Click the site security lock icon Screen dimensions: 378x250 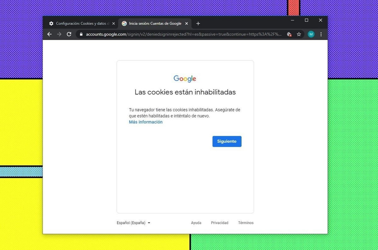[x=81, y=34]
